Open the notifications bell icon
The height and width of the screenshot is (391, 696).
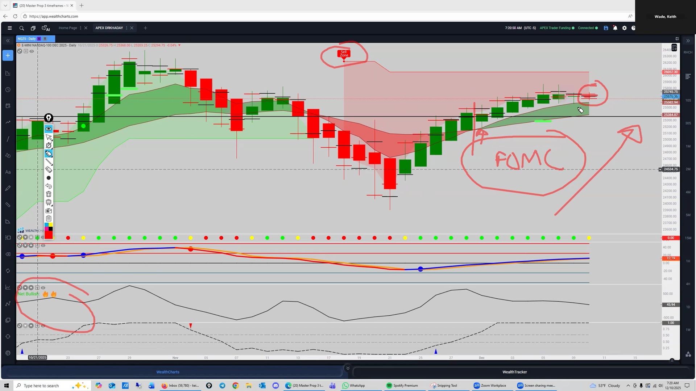[615, 28]
